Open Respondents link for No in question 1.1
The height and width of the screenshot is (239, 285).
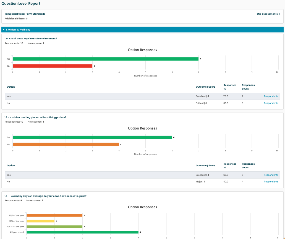[271, 103]
